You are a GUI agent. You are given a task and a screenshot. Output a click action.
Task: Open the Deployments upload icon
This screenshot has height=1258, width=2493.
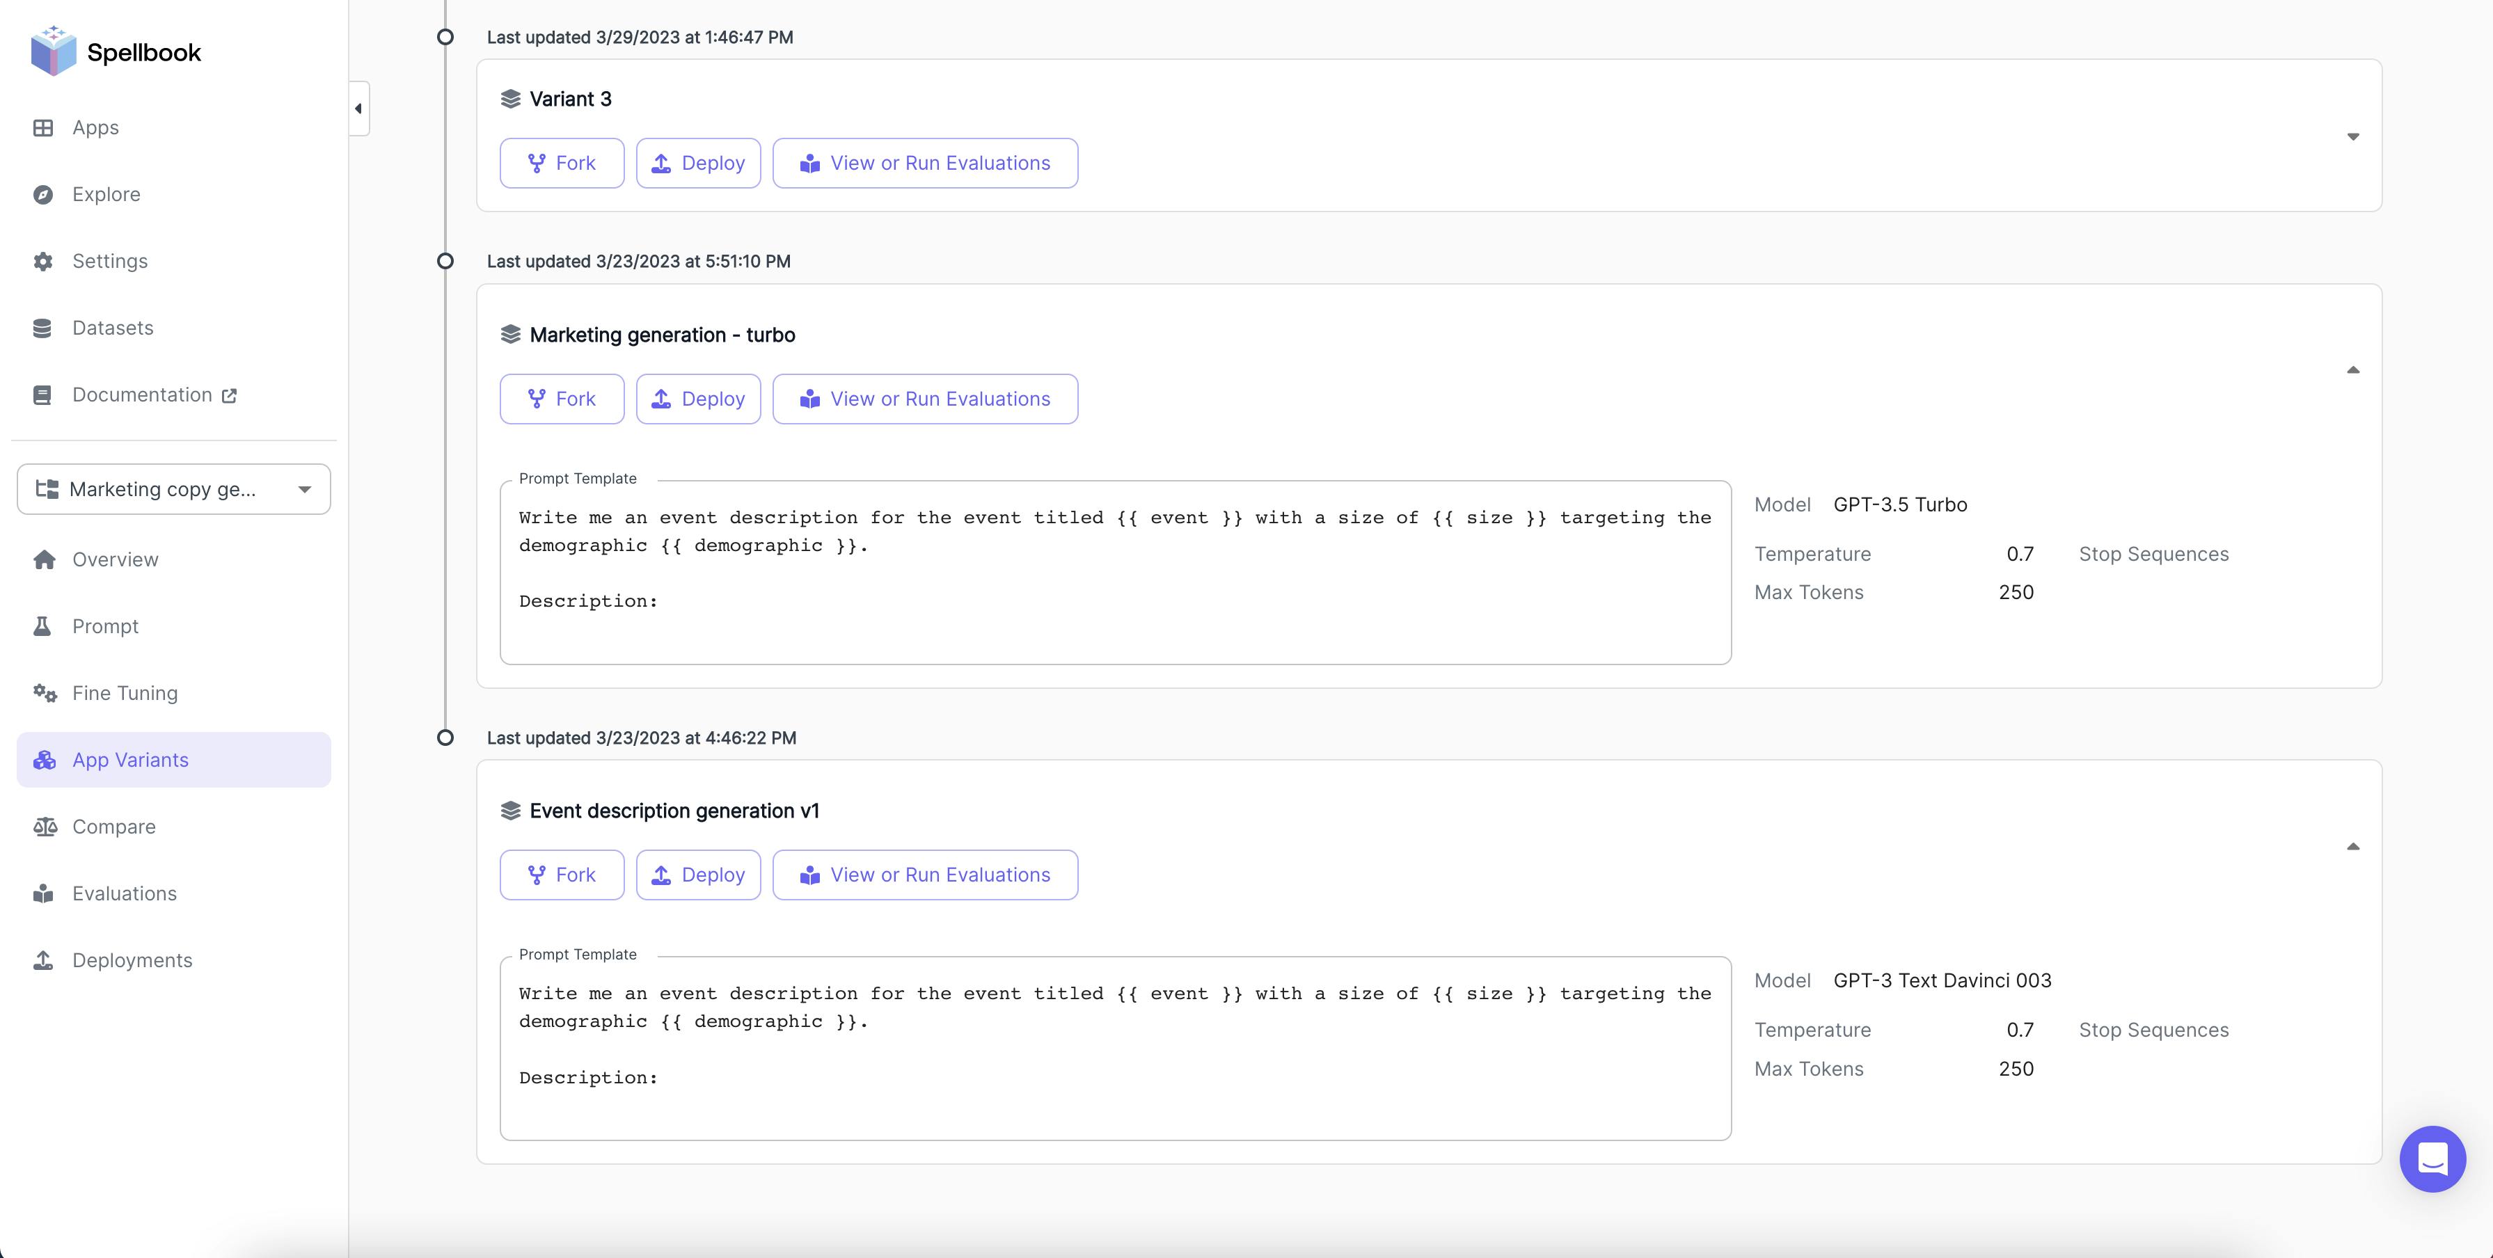42,960
